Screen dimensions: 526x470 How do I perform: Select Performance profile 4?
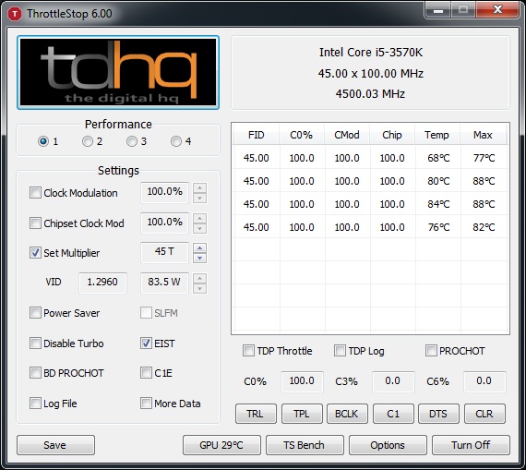(x=175, y=141)
